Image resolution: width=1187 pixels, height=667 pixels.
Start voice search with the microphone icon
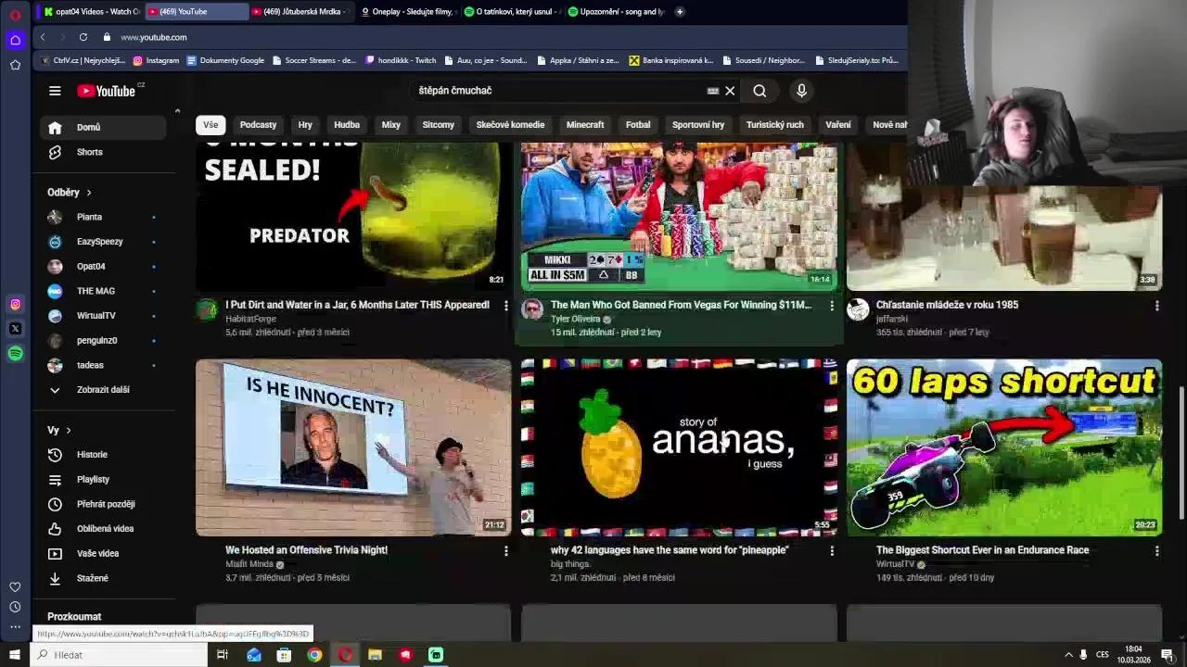pos(801,91)
